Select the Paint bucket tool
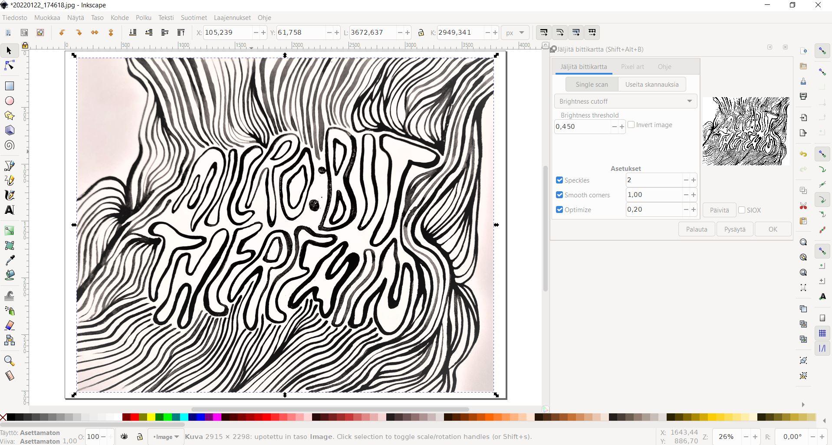This screenshot has height=445, width=832. pos(9,275)
